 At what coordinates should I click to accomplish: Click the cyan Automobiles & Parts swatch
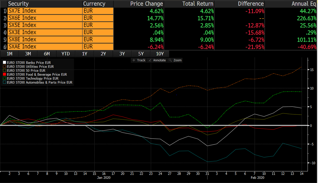(4, 82)
